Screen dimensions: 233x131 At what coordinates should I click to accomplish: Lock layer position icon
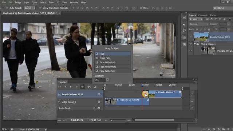pos(205,29)
